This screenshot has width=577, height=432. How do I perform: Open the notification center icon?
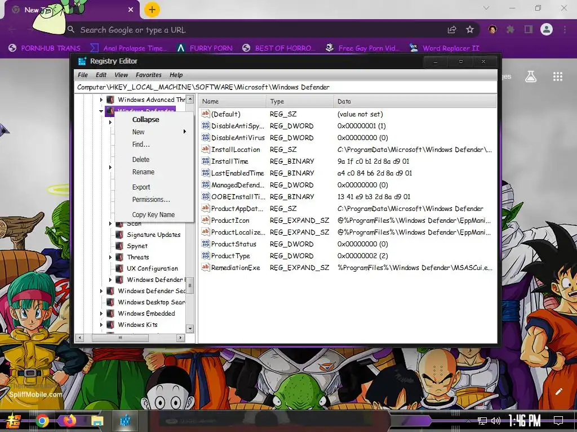[558, 421]
